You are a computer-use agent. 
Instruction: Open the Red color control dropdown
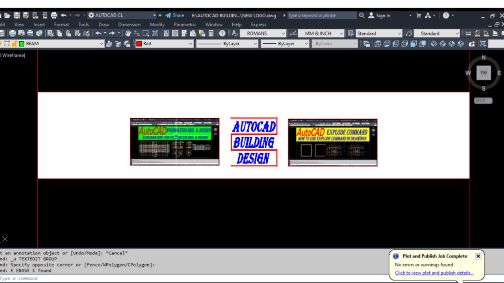point(164,44)
